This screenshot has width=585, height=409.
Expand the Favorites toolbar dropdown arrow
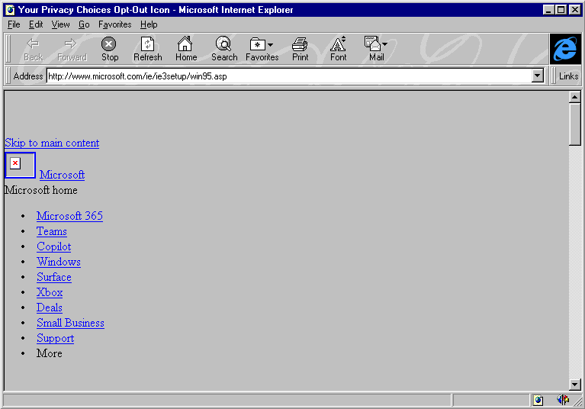[x=271, y=45]
